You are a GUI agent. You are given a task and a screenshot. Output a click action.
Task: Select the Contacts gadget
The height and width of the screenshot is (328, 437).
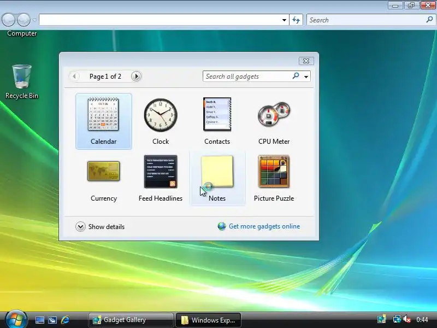coord(217,121)
